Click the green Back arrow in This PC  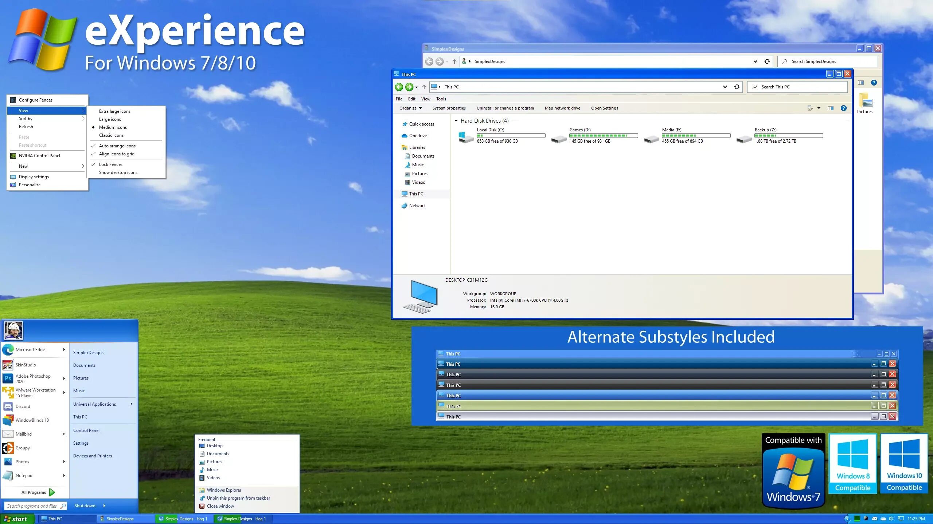coord(399,87)
